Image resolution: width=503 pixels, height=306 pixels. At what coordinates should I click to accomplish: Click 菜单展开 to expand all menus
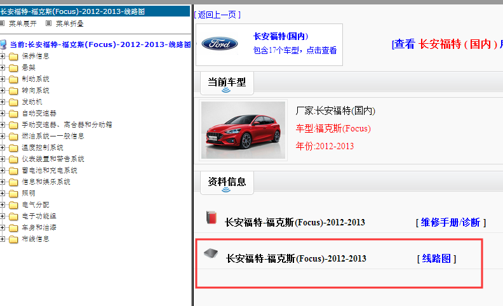[x=22, y=23]
